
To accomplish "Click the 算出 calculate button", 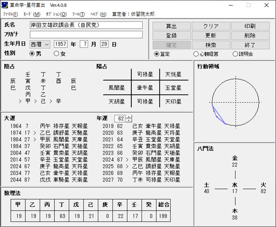I will pos(172,26).
